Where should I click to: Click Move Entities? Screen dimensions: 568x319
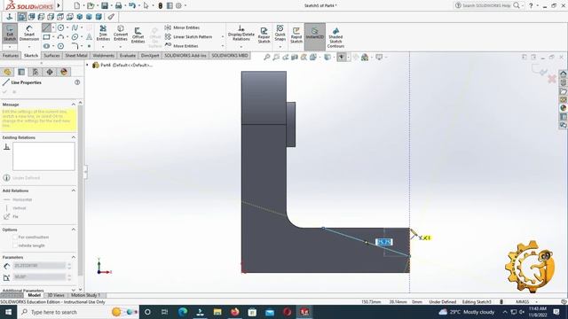[181, 46]
